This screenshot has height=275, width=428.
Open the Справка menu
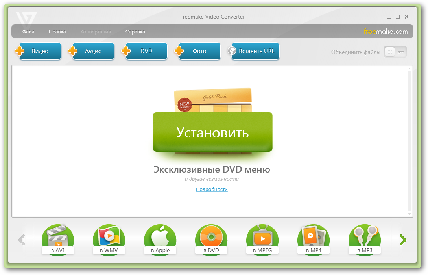pyautogui.click(x=135, y=32)
